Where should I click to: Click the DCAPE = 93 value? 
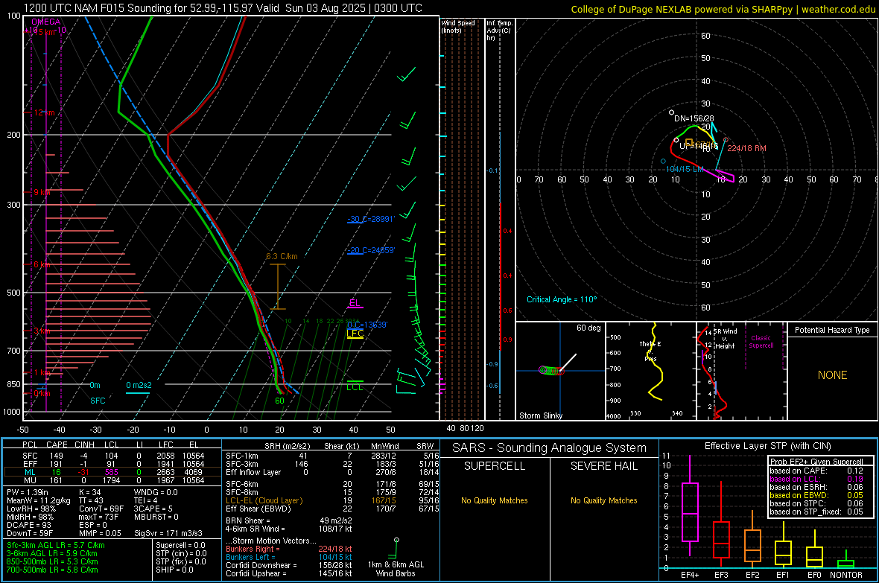tap(29, 525)
